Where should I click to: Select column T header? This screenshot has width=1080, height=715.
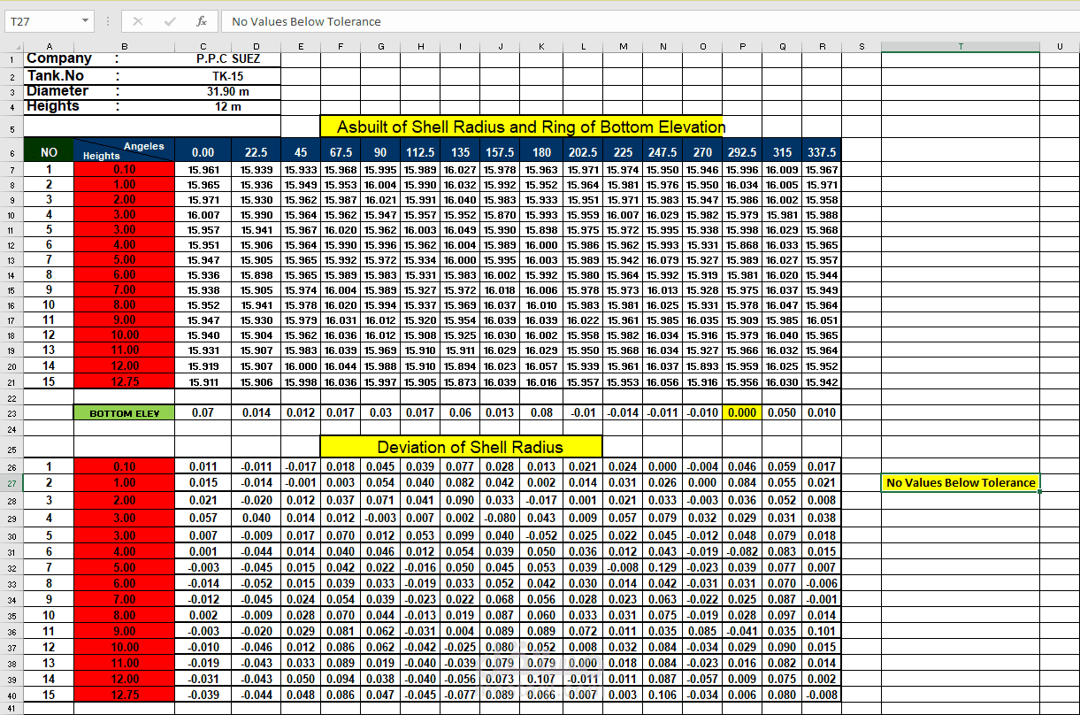pyautogui.click(x=961, y=46)
